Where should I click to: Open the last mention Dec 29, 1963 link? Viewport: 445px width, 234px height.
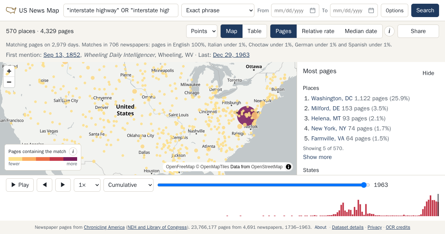(231, 55)
